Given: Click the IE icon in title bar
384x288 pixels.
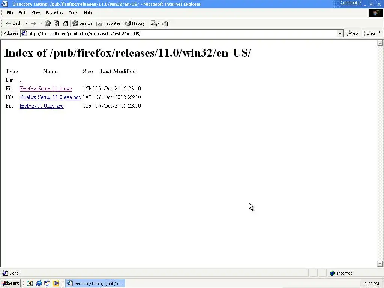Looking at the screenshot, I should (4, 4).
